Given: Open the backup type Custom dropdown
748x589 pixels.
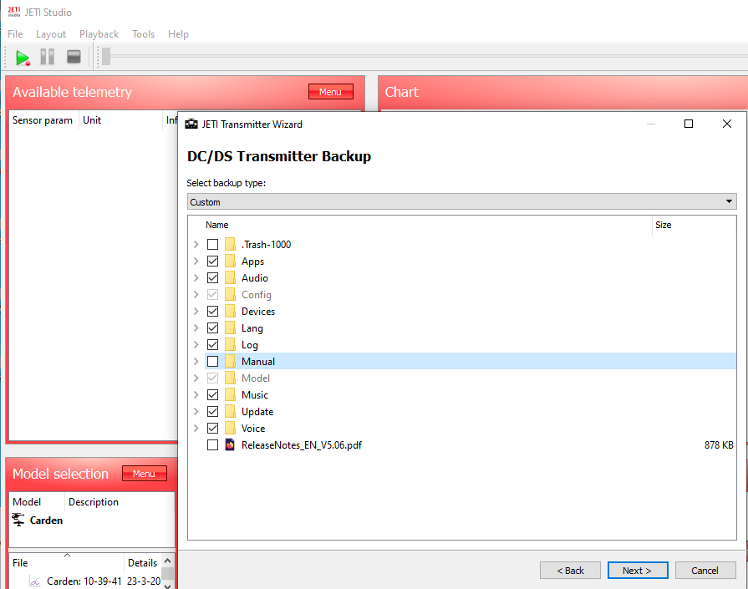Looking at the screenshot, I should pyautogui.click(x=461, y=201).
